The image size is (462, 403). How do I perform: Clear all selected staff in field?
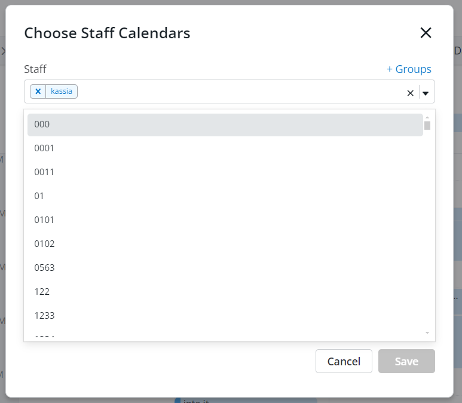point(410,93)
